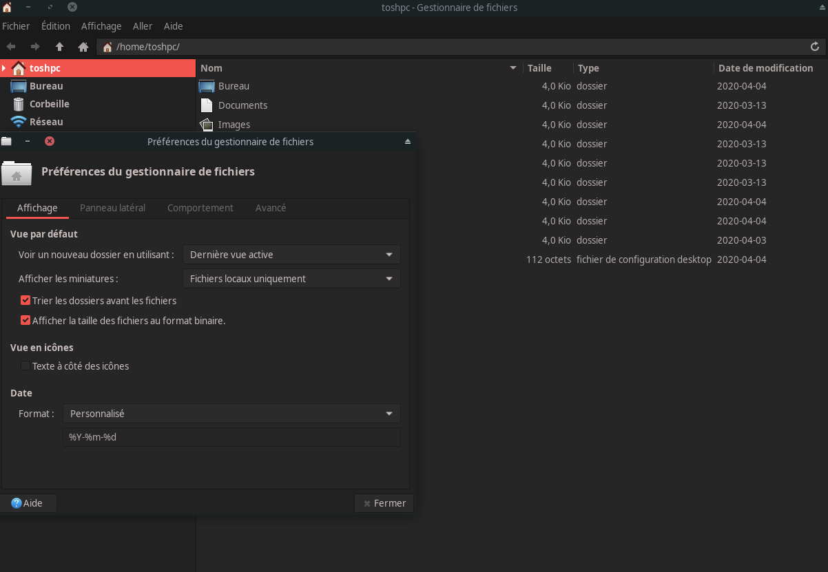828x572 pixels.
Task: Go to parent folder with up arrow
Action: click(x=59, y=47)
